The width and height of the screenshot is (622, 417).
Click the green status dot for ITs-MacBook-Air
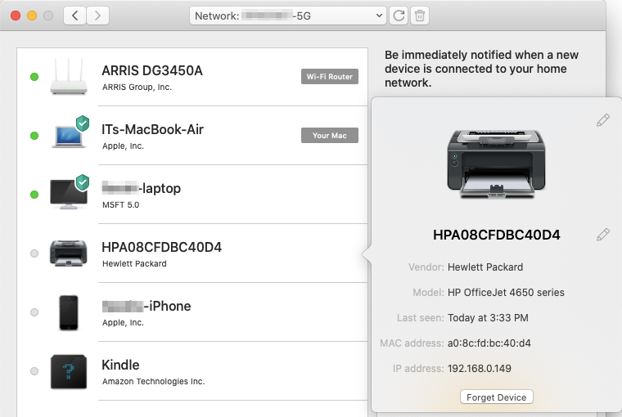(x=34, y=136)
